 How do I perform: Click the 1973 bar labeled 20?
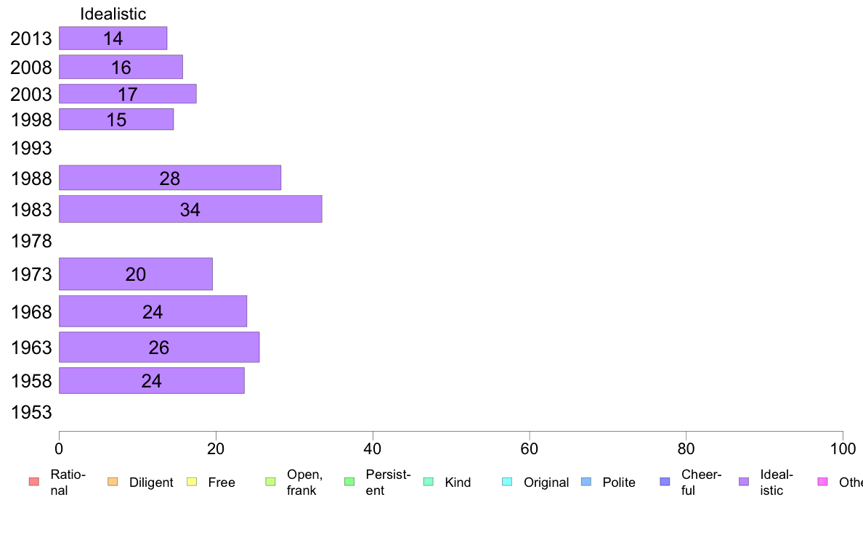tap(136, 274)
